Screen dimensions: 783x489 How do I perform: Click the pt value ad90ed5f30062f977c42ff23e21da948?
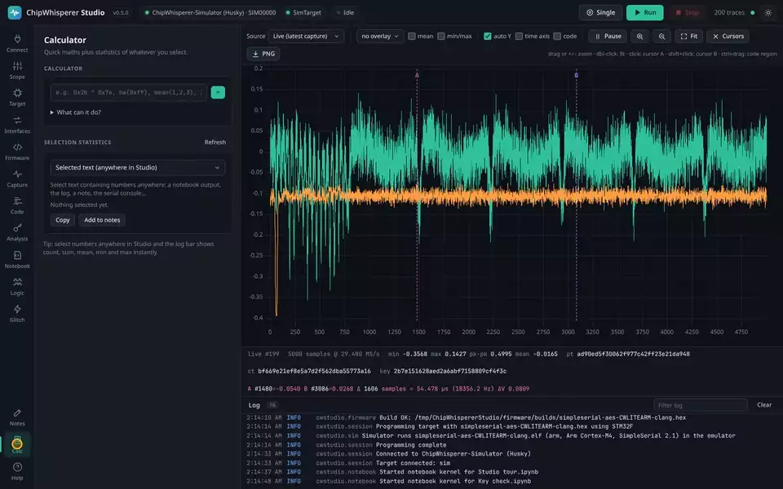click(x=633, y=355)
